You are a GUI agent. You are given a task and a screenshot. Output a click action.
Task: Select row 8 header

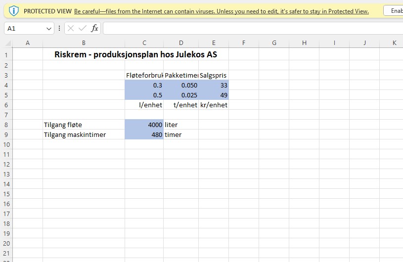click(6, 125)
